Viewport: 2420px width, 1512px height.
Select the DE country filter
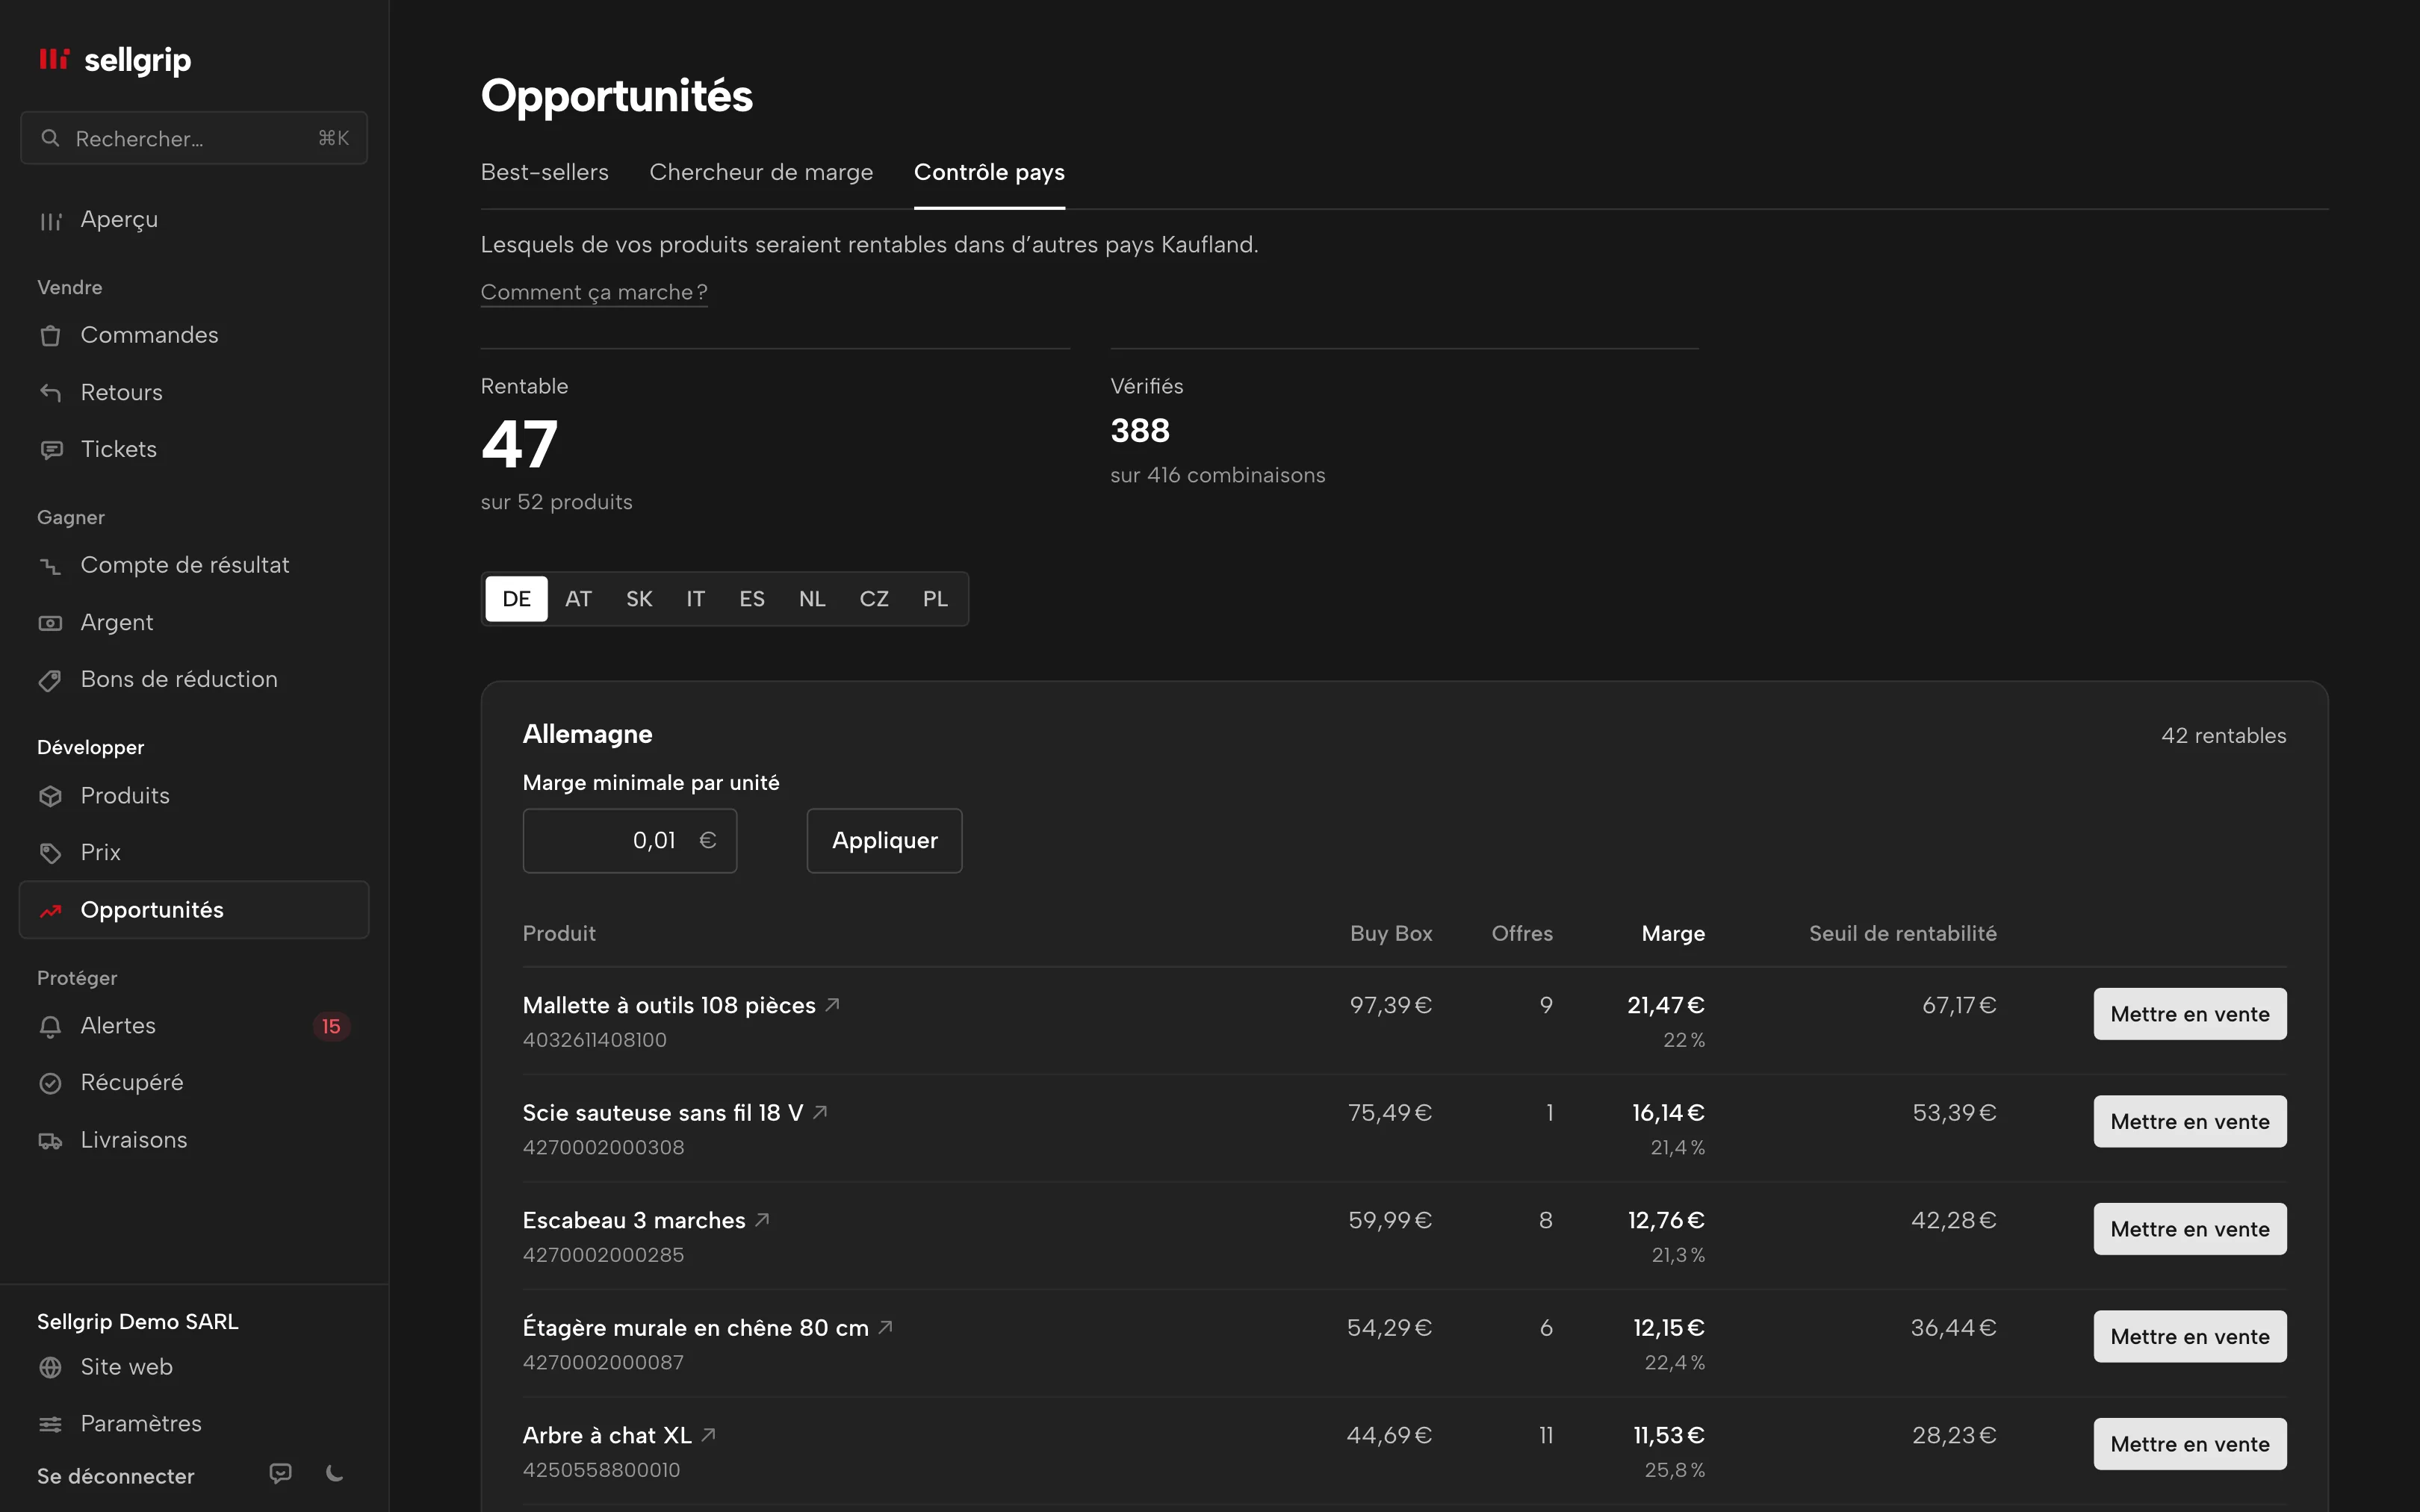point(516,599)
